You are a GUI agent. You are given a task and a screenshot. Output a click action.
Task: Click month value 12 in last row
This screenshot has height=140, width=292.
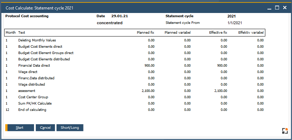coord(7,110)
